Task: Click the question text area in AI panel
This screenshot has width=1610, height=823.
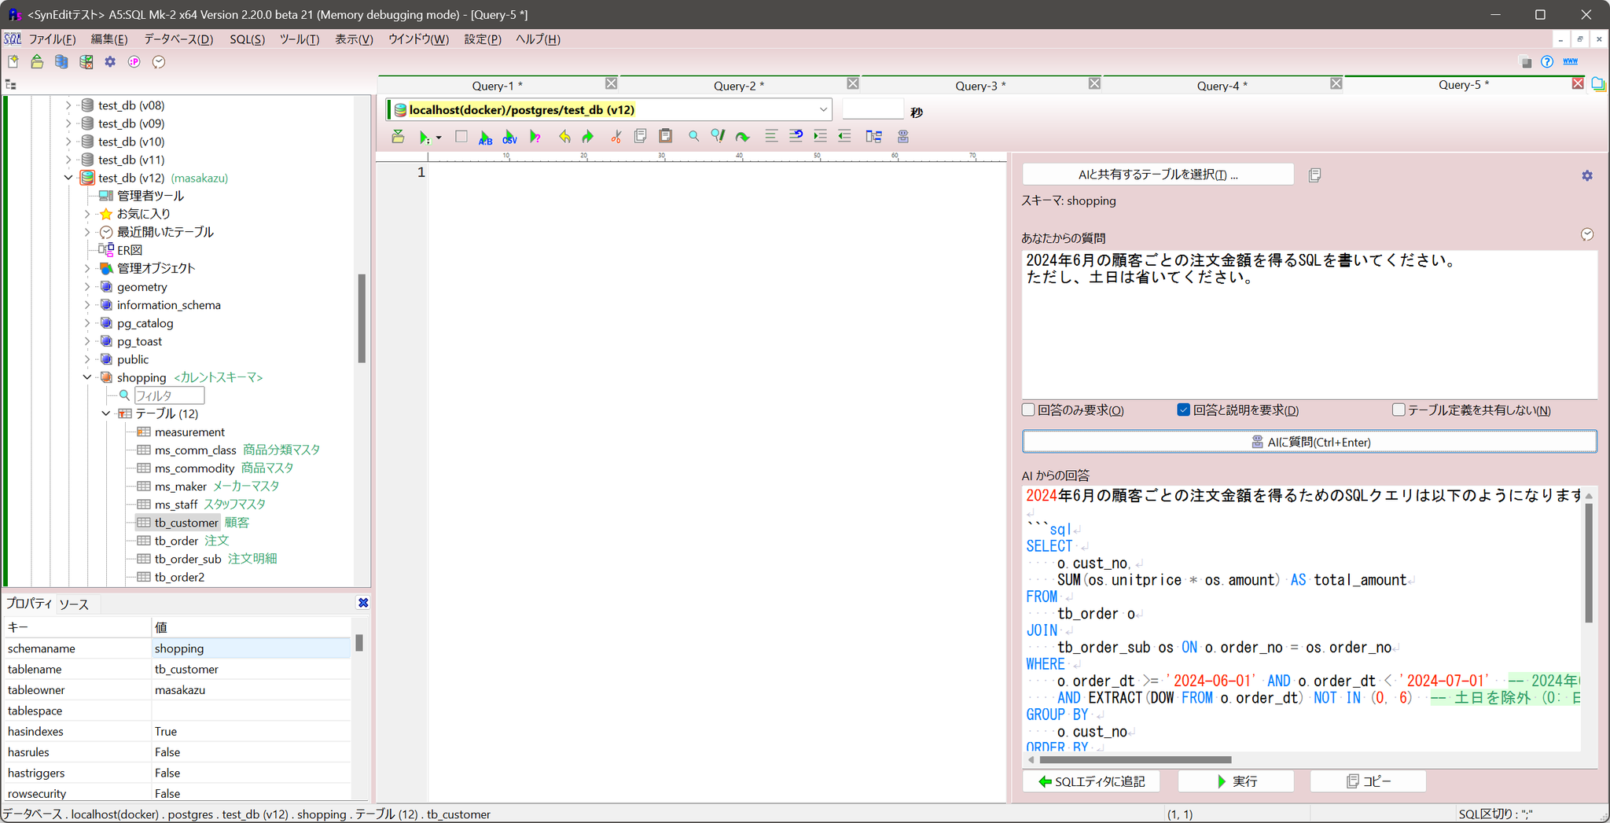Action: pos(1310,325)
